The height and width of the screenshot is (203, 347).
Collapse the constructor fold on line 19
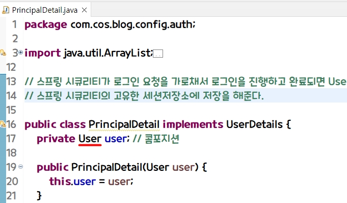point(20,166)
